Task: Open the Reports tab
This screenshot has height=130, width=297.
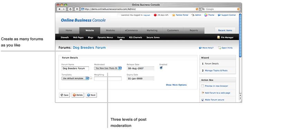Action: pos(194,30)
